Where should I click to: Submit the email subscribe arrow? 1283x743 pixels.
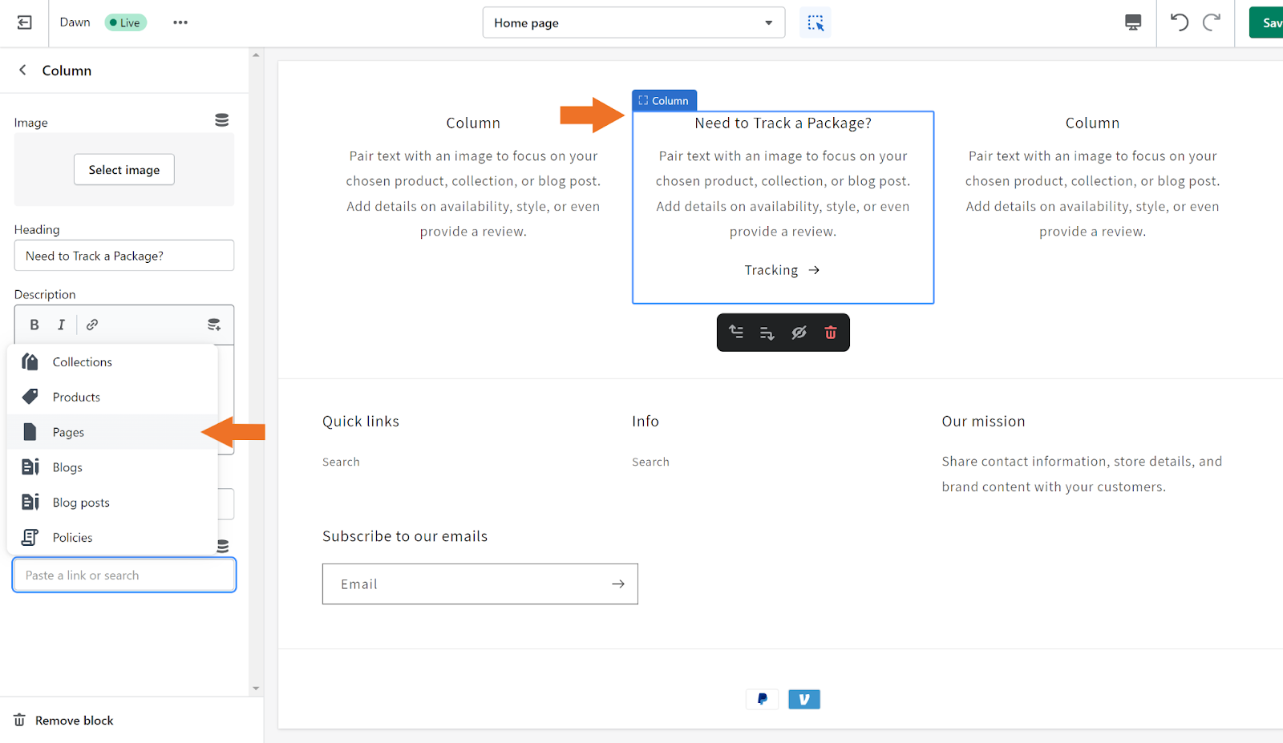pos(618,584)
